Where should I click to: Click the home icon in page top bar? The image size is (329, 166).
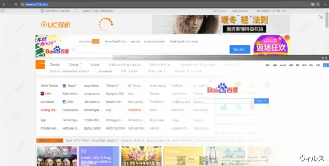tap(42, 11)
